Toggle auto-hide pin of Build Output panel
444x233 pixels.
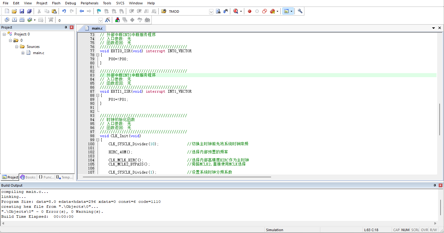pos(435,185)
